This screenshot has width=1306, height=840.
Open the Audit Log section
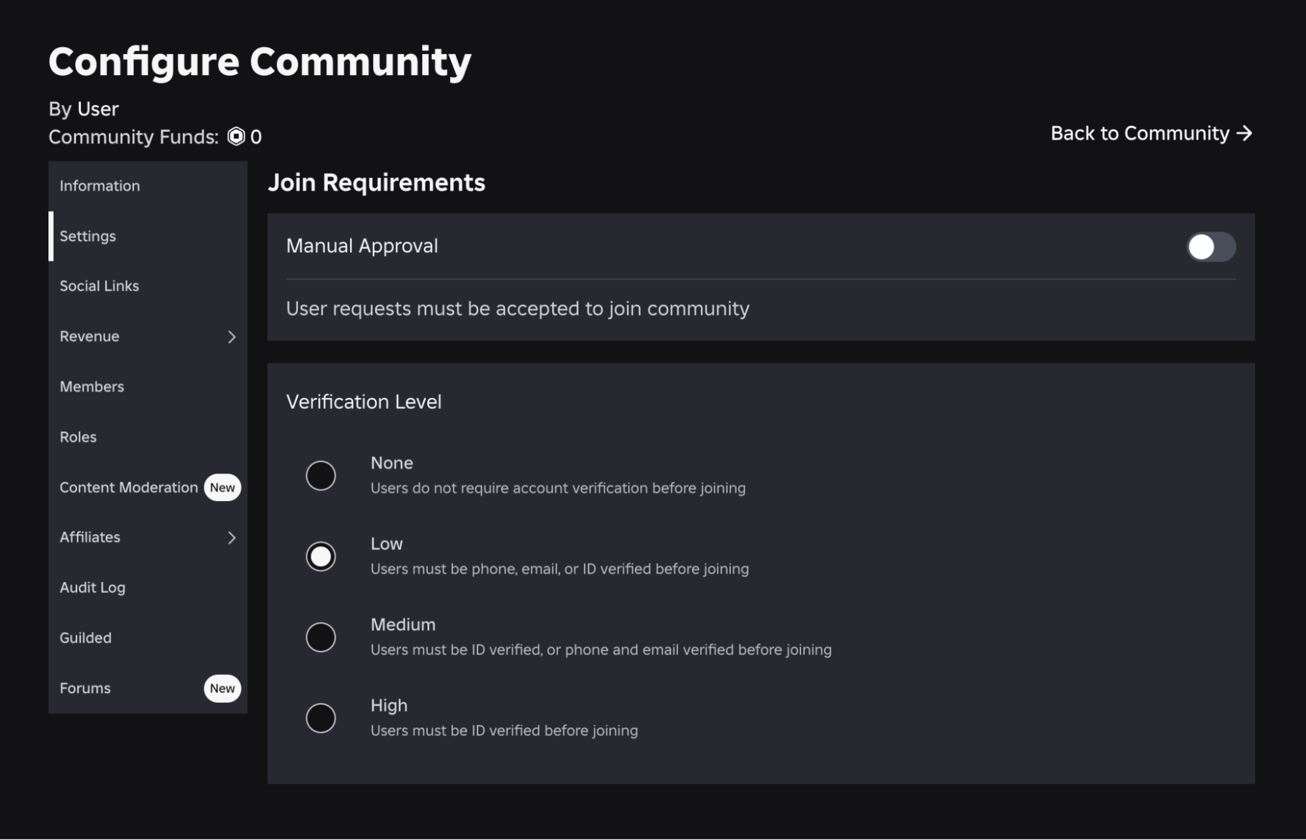point(92,587)
